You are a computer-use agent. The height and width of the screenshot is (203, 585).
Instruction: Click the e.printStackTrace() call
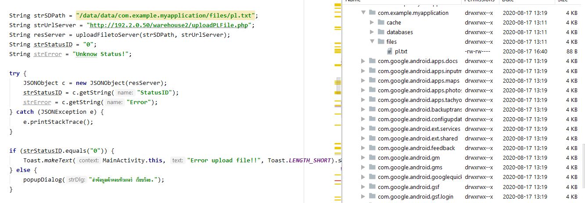pyautogui.click(x=58, y=122)
